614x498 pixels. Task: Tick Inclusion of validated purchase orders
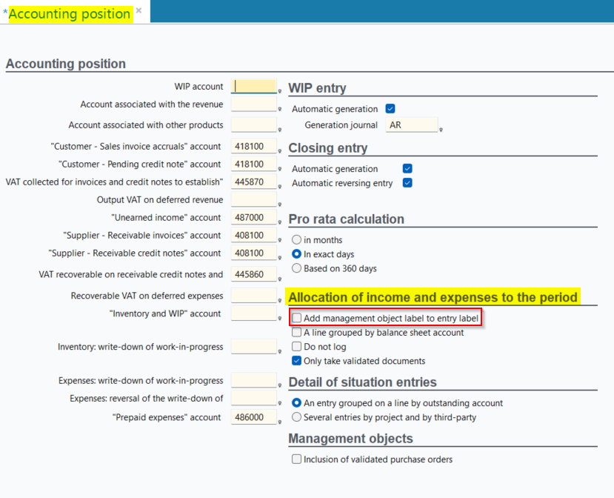tap(297, 459)
